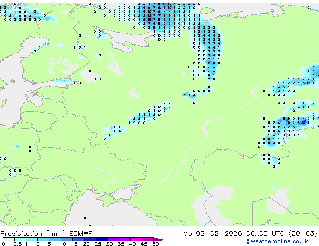Select the 35–40 mm legend color swatch
The width and height of the screenshot is (319, 246).
point(124,239)
